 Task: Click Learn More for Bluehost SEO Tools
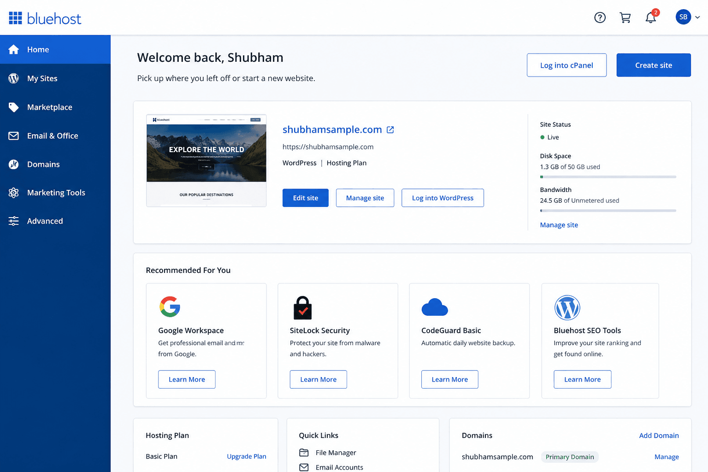(583, 379)
